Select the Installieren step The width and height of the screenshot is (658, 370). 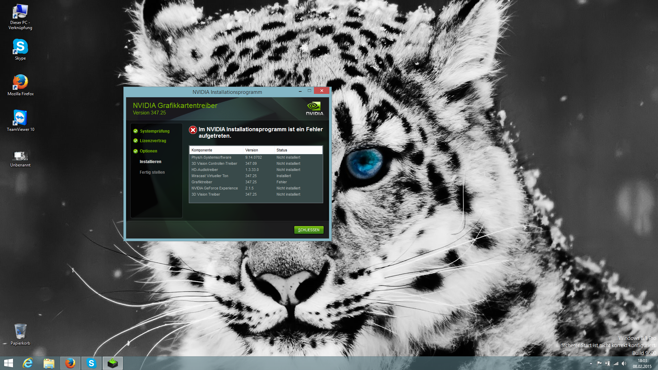(150, 162)
